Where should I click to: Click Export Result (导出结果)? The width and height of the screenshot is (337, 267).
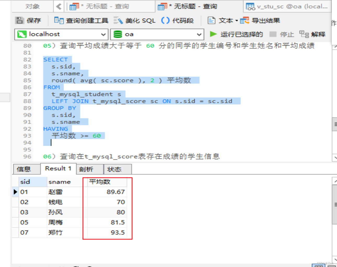[260, 20]
